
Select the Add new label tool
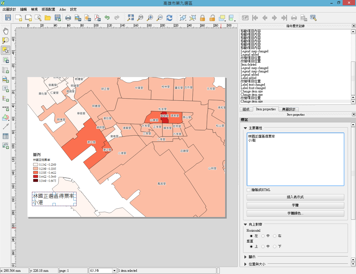tap(6, 89)
